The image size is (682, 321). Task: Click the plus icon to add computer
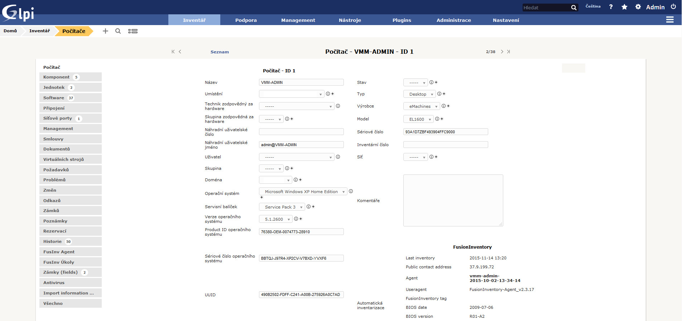[105, 31]
